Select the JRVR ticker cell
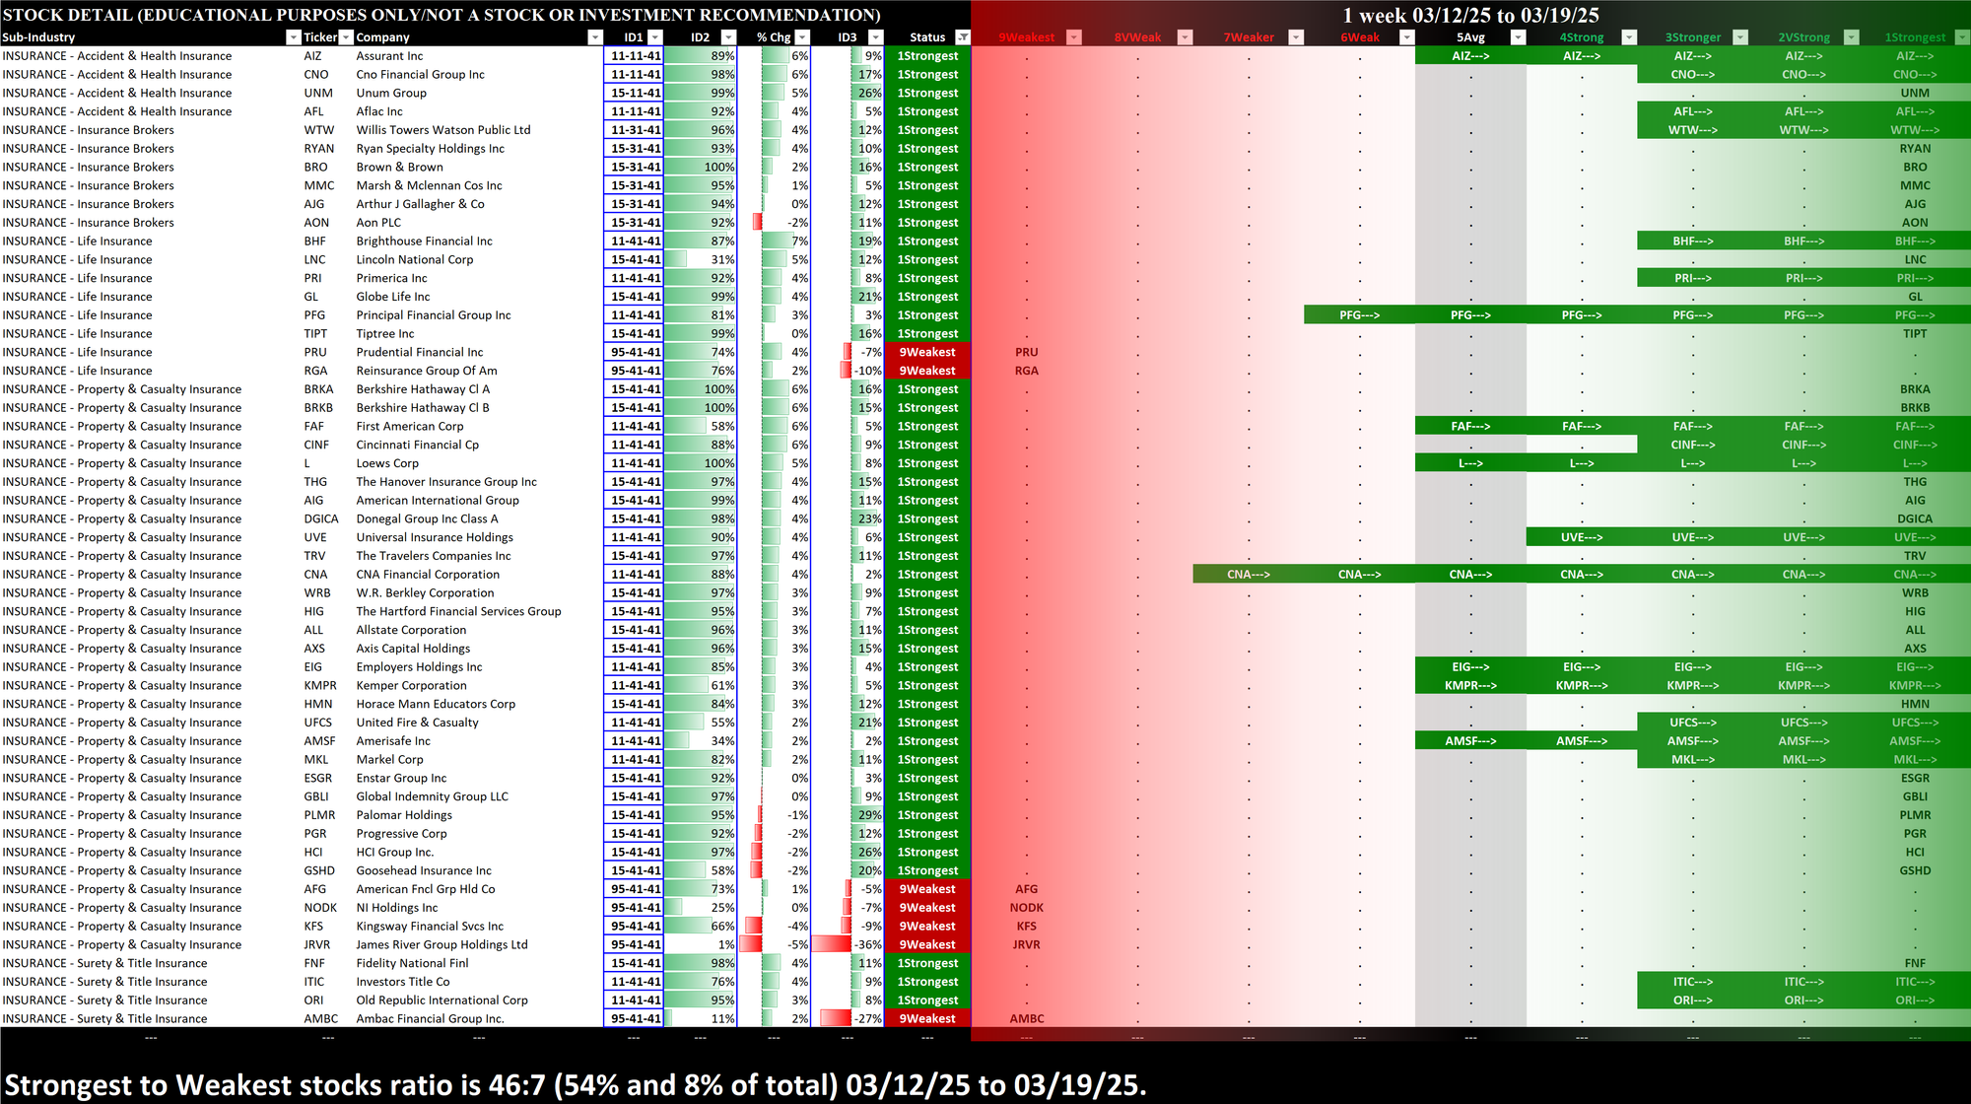Image resolution: width=1971 pixels, height=1104 pixels. pos(315,944)
